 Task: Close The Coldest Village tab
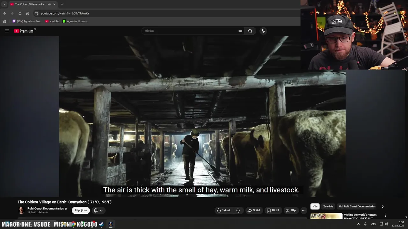click(54, 4)
